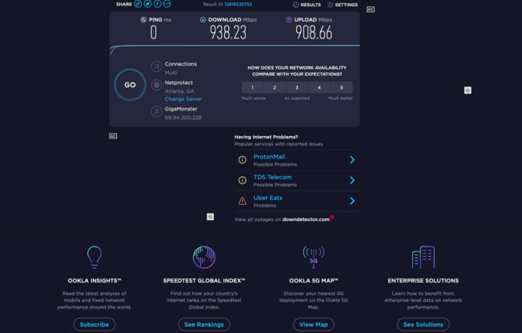This screenshot has width=522, height=333.
Task: Click See Rankings button
Action: point(204,324)
